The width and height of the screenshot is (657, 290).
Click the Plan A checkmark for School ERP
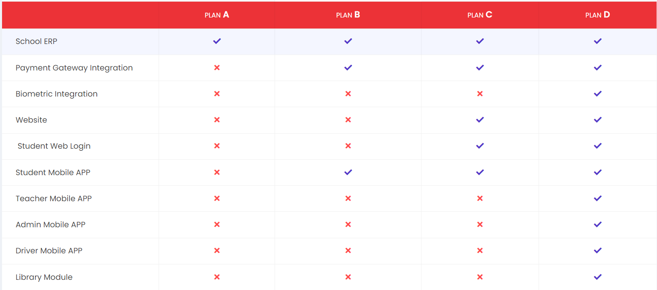[217, 41]
